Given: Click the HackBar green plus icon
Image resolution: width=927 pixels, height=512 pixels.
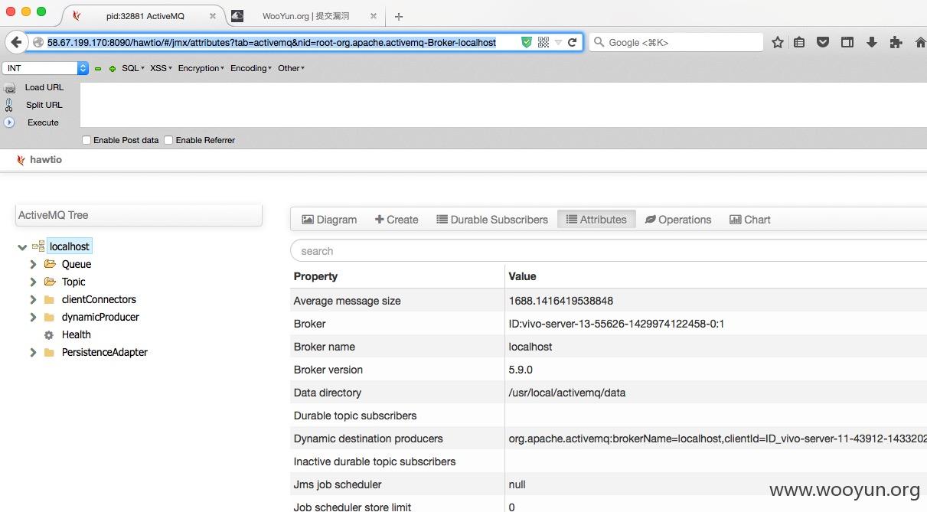Looking at the screenshot, I should pos(113,69).
